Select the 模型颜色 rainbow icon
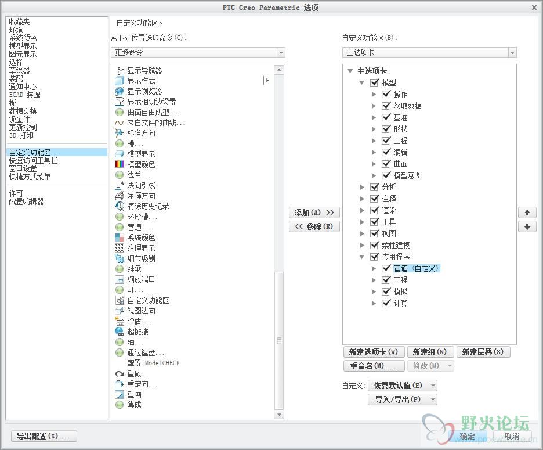This screenshot has width=543, height=450. 120,164
